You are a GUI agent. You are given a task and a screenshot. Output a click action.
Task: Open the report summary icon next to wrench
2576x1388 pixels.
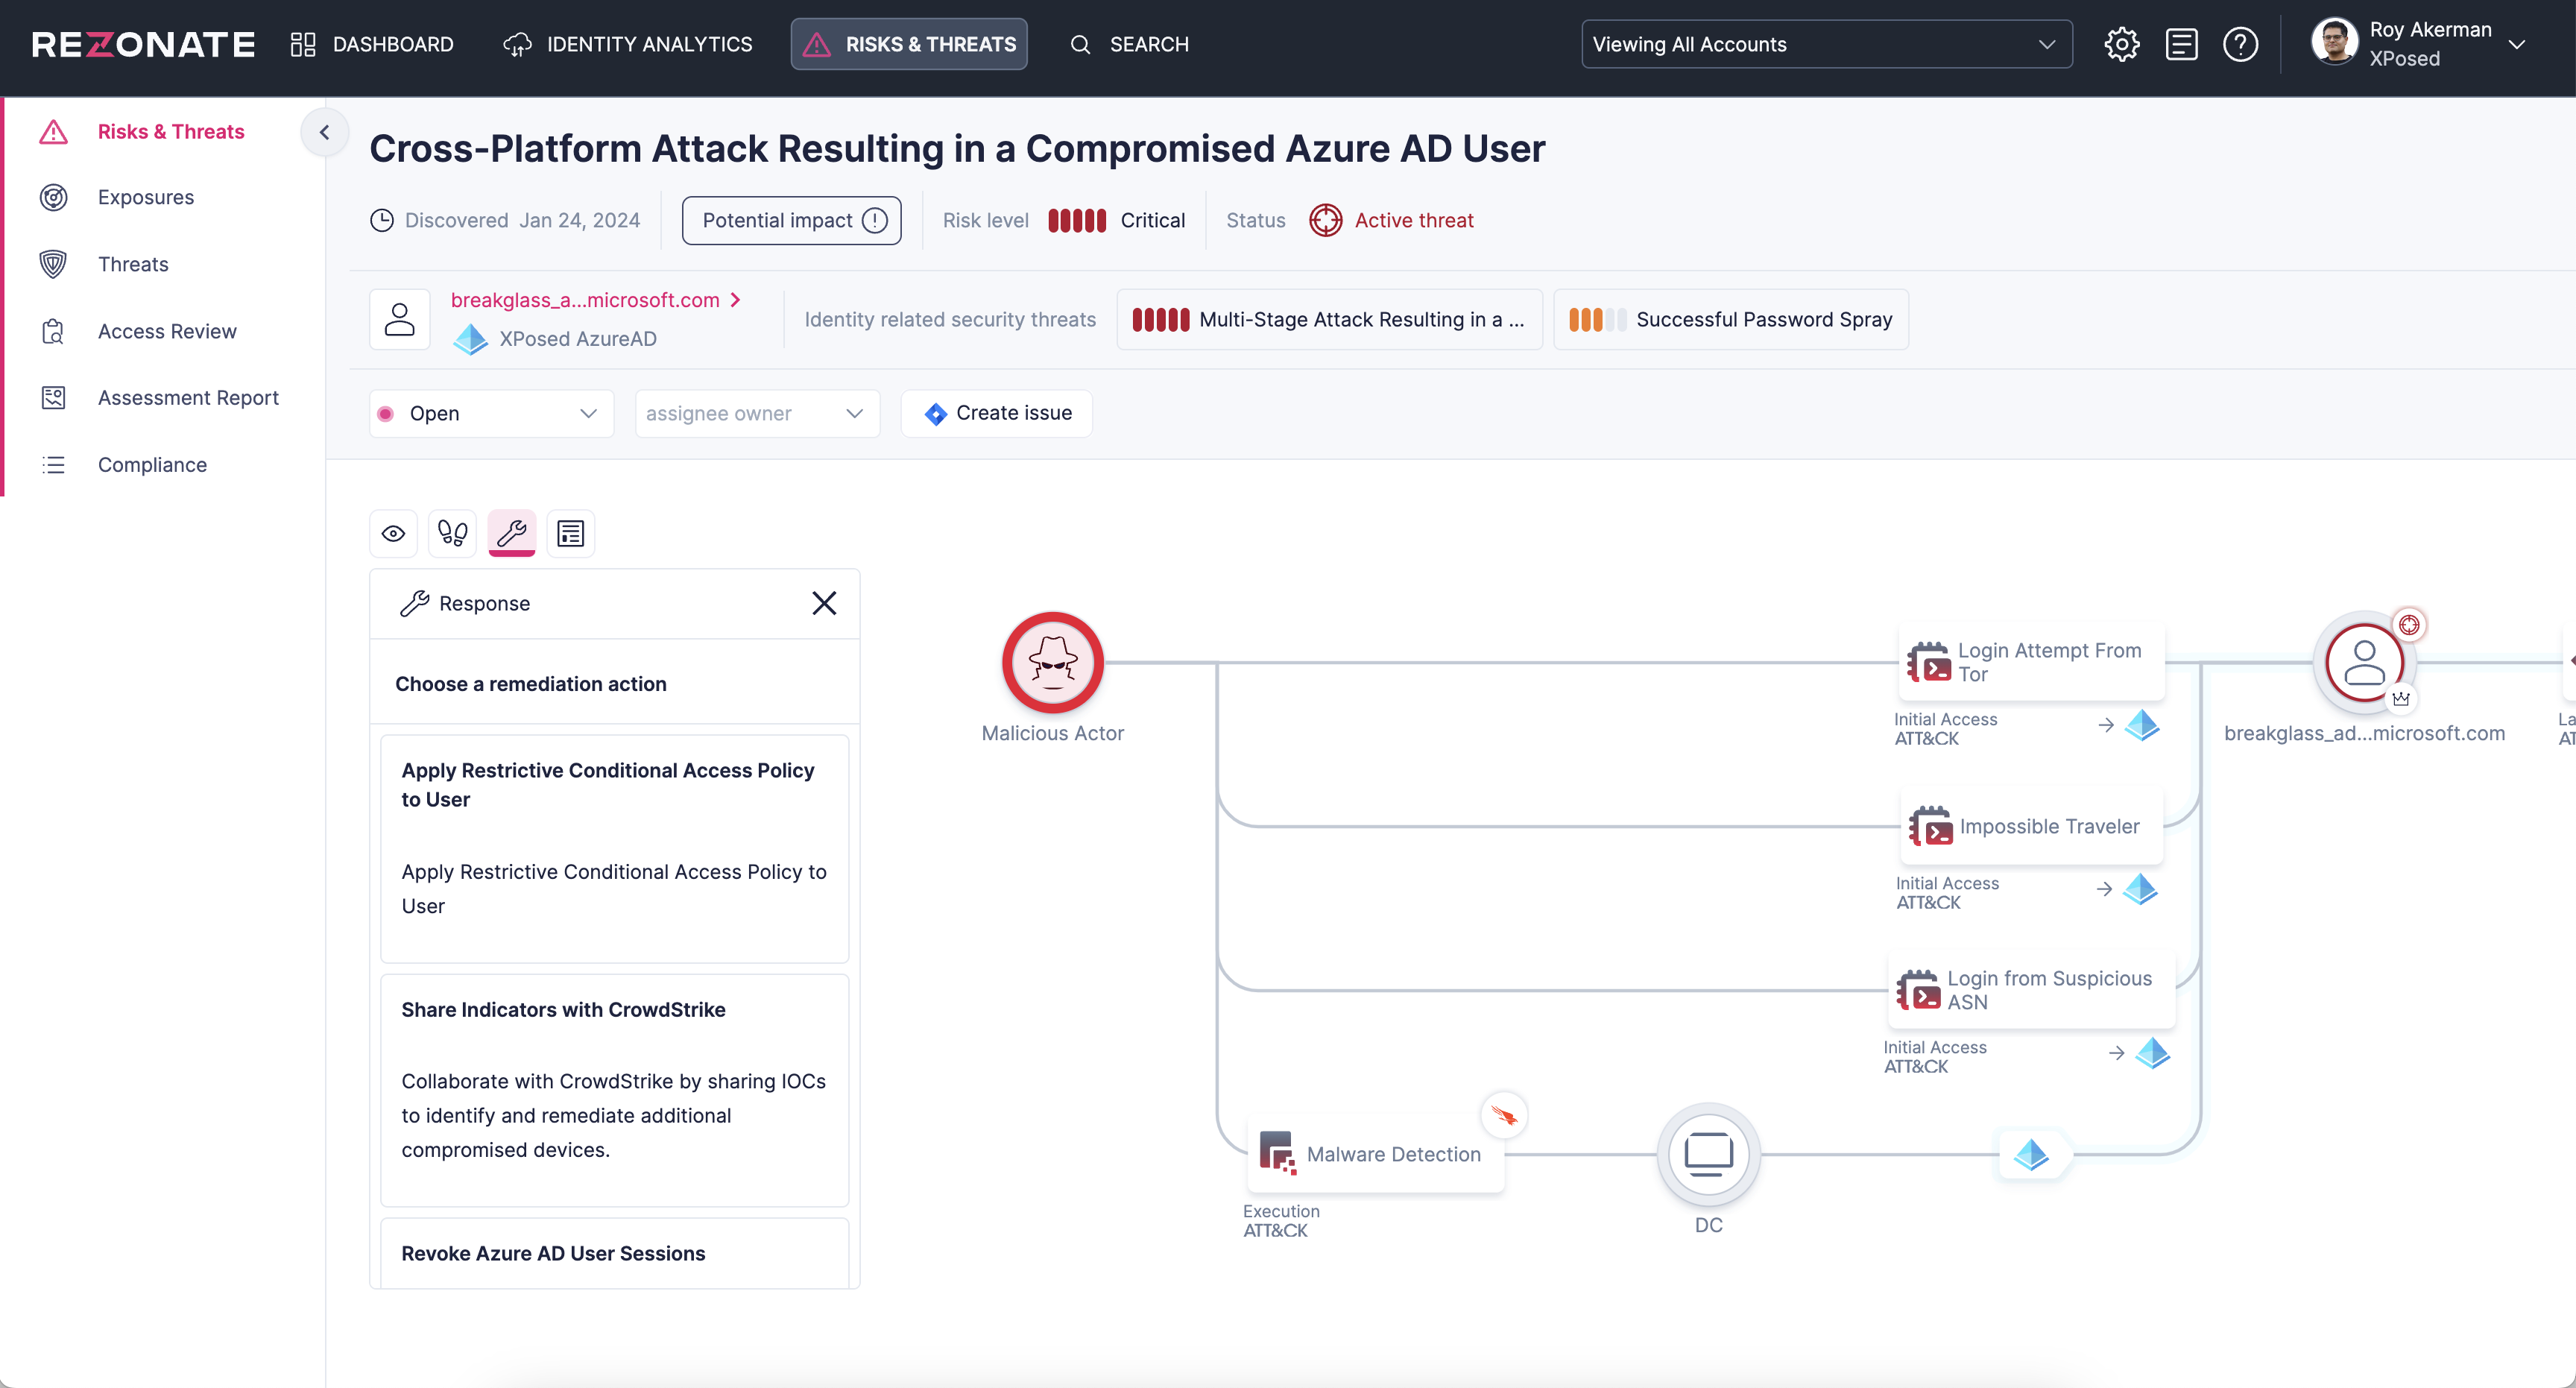[570, 533]
